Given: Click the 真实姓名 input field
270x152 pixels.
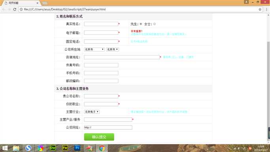Looking at the screenshot, I should tap(101, 24).
